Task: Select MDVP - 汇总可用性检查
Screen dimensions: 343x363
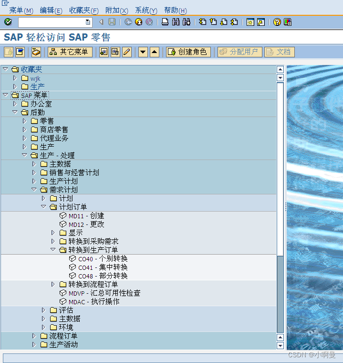Action: pyautogui.click(x=104, y=293)
